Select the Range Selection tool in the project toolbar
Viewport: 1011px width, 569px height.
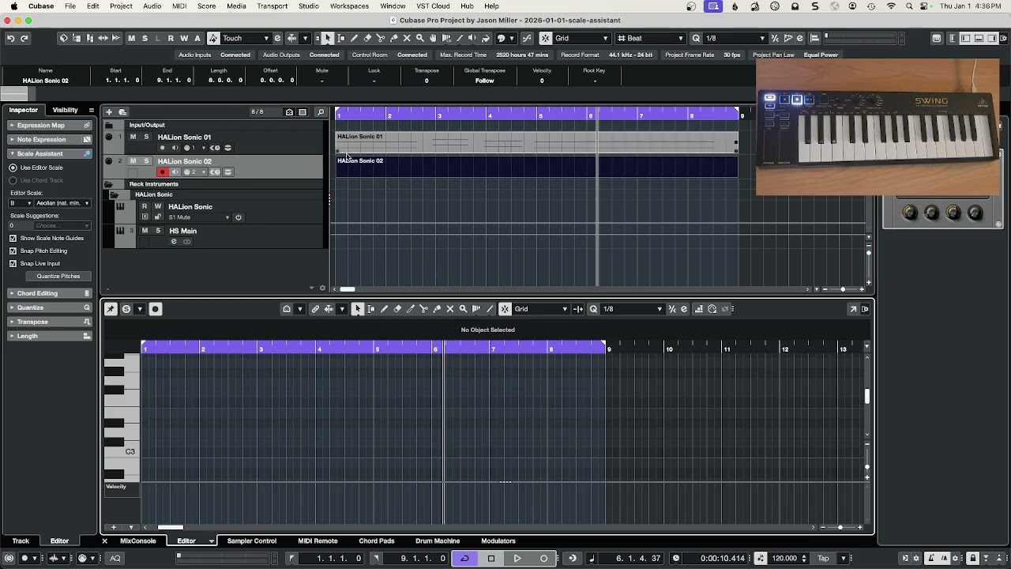pyautogui.click(x=341, y=38)
